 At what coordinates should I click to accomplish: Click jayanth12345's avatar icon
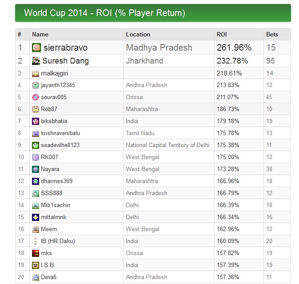tap(36, 85)
